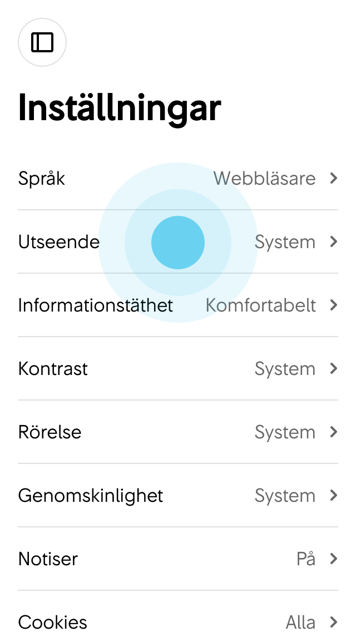Click the chevron arrow next to Komfortabelt
Image resolution: width=356 pixels, height=632 pixels.
coord(333,305)
